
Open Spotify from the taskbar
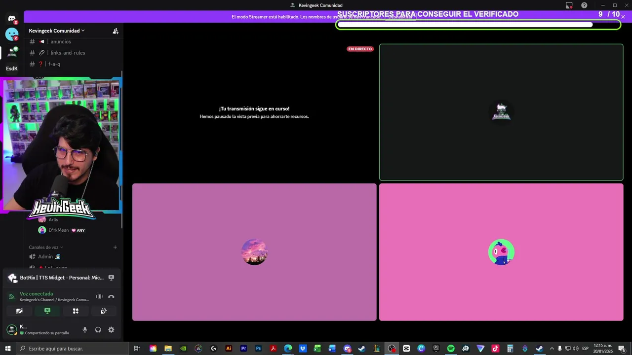[451, 349]
